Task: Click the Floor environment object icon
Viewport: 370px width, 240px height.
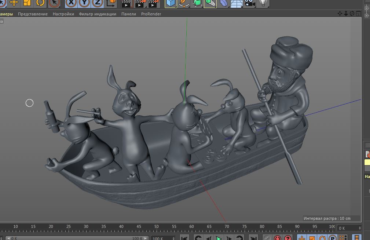Action: click(237, 3)
